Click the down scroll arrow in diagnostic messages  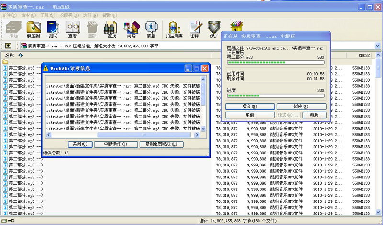point(203,129)
